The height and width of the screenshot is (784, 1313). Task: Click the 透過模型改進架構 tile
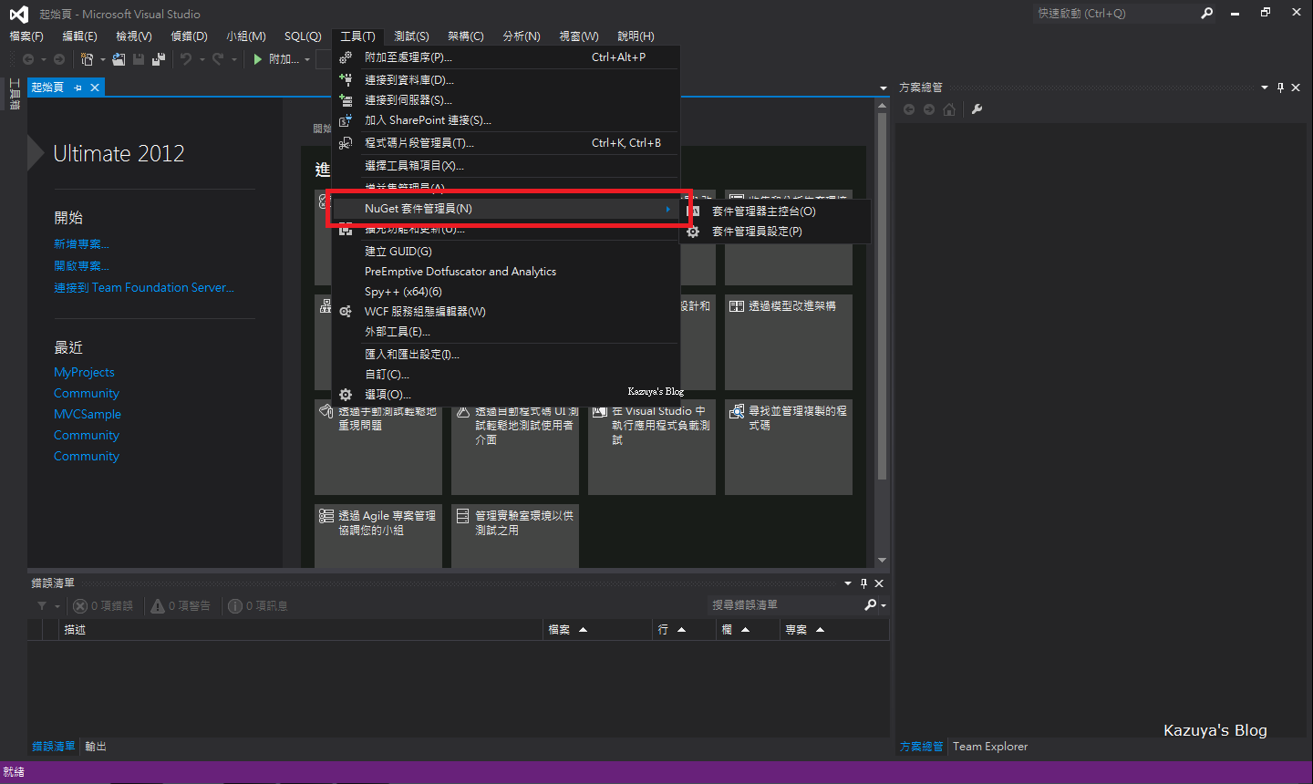789,343
